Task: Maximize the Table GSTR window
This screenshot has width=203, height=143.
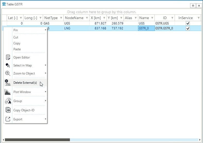Action: coord(193,6)
